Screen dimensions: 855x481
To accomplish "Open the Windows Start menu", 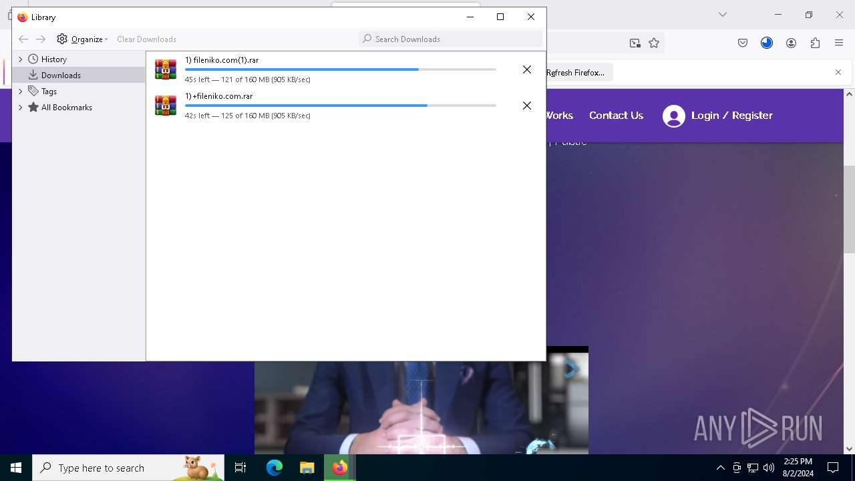I will pos(16,468).
